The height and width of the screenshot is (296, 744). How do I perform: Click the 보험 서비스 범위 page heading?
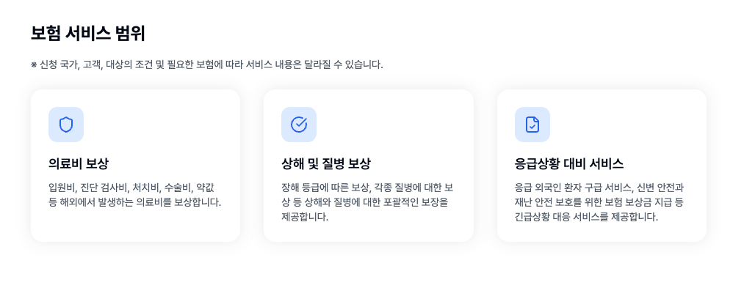coord(88,34)
